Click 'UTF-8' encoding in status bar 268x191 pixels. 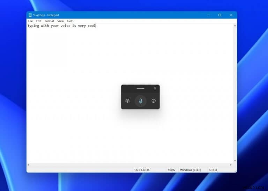click(213, 170)
